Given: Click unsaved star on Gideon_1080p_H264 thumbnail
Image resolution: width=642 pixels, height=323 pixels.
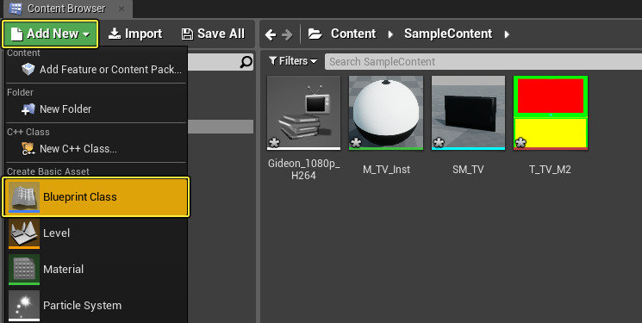Looking at the screenshot, I should [274, 143].
